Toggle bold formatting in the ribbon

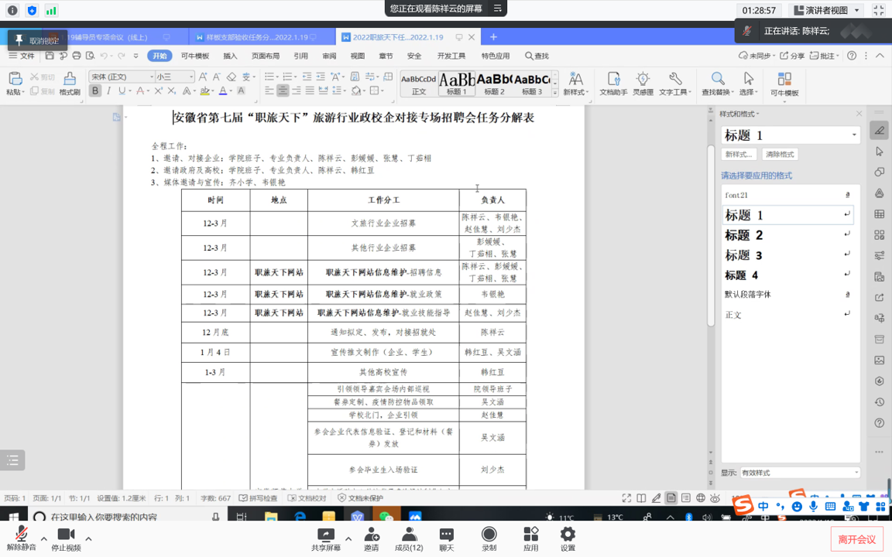(95, 91)
